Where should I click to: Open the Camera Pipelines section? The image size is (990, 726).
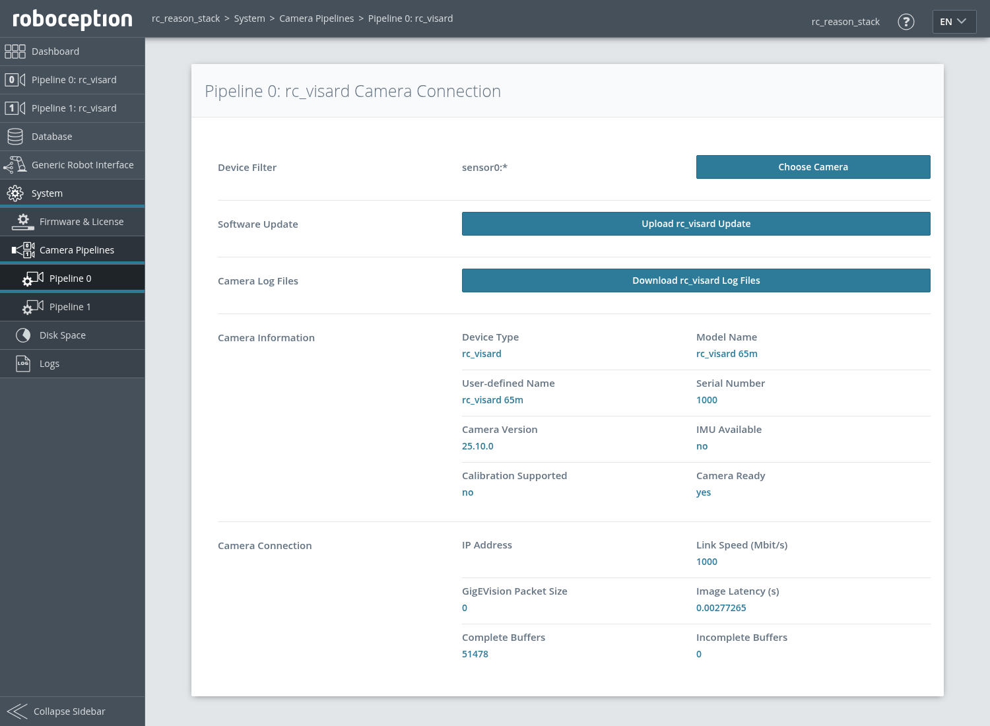[x=77, y=249]
